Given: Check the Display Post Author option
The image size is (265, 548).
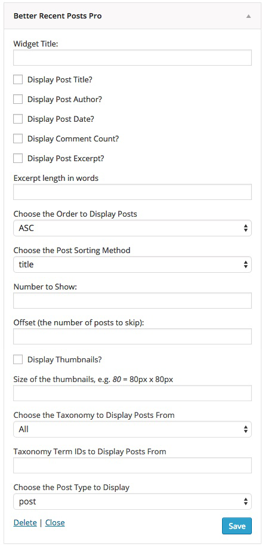Looking at the screenshot, I should (18, 99).
